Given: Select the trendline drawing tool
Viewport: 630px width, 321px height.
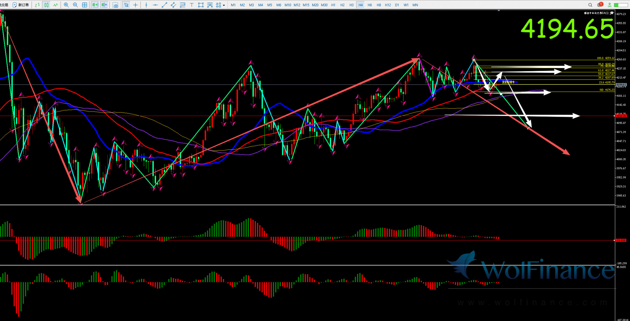Looking at the screenshot, I should click(x=164, y=5).
